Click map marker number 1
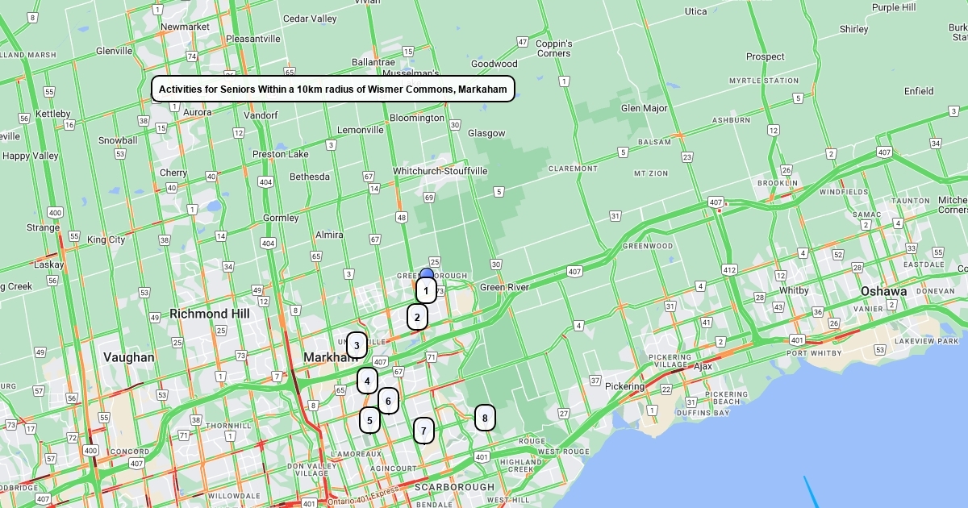The image size is (968, 508). point(426,290)
